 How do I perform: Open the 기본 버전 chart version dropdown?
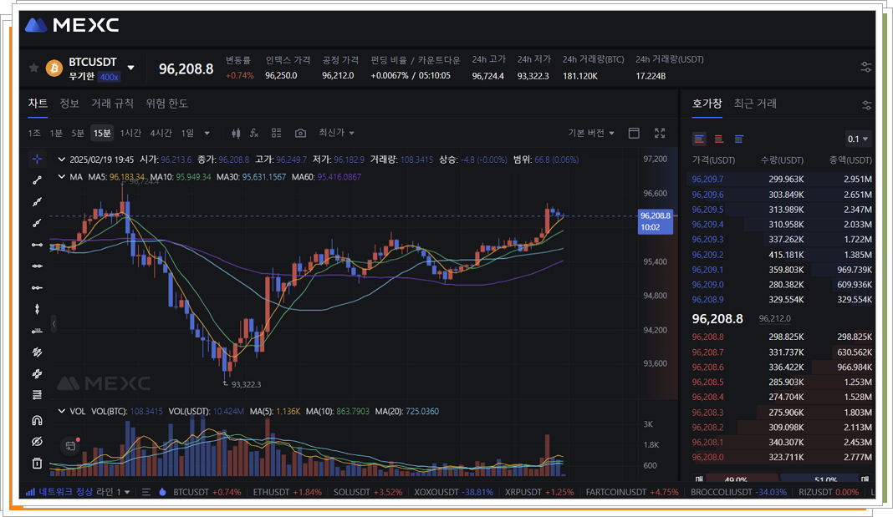(x=591, y=133)
